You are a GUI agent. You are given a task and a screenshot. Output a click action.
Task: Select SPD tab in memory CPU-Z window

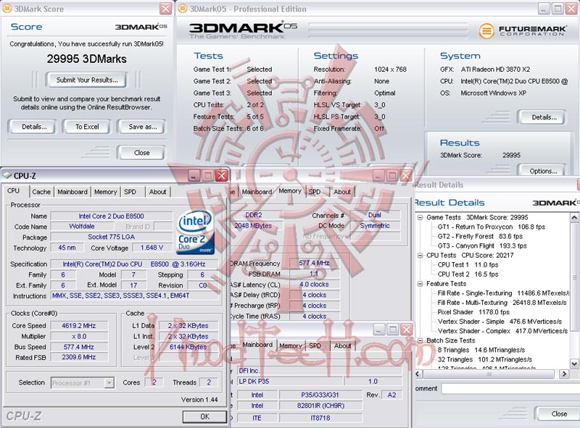[x=315, y=192]
